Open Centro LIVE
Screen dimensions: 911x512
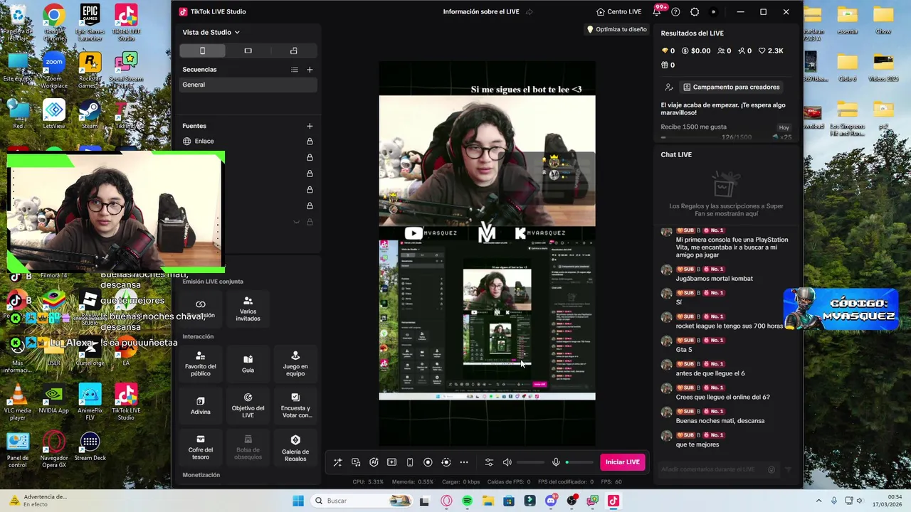click(x=618, y=11)
